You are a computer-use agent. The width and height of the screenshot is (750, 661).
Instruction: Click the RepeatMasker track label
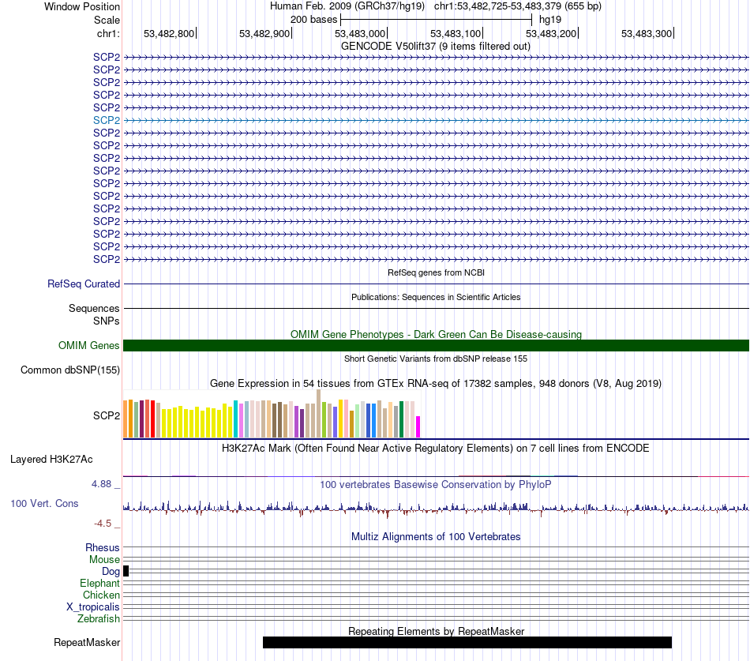[x=87, y=642]
